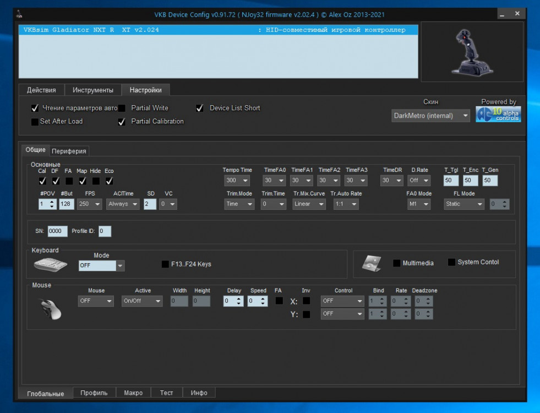The width and height of the screenshot is (540, 413).
Task: Expand the Tempo Time dropdown
Action: [x=237, y=181]
